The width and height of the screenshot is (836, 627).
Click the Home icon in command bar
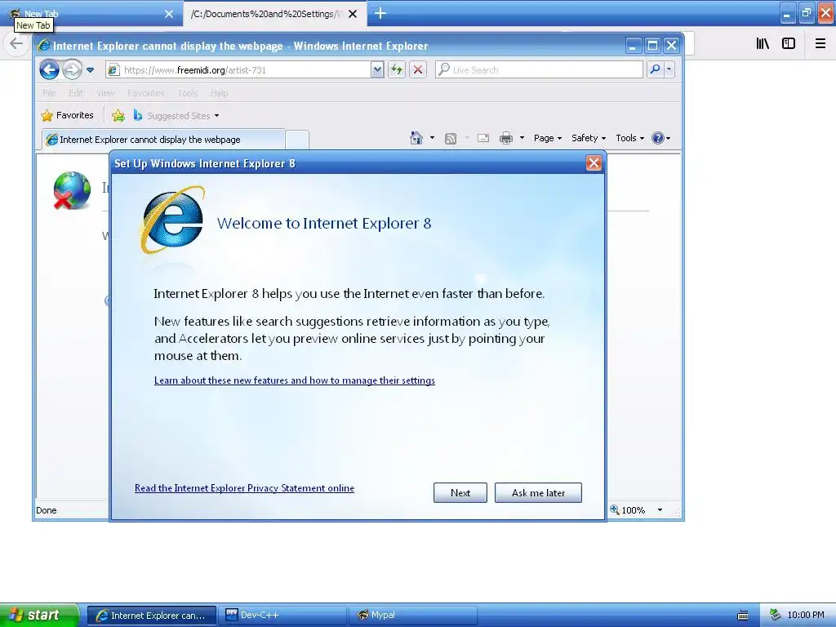(x=416, y=138)
